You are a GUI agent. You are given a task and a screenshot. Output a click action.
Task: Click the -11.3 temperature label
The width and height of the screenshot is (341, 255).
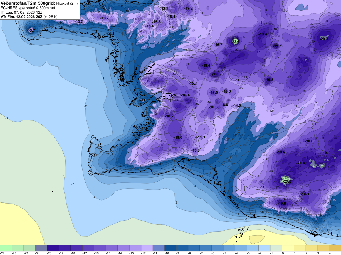point(144,100)
